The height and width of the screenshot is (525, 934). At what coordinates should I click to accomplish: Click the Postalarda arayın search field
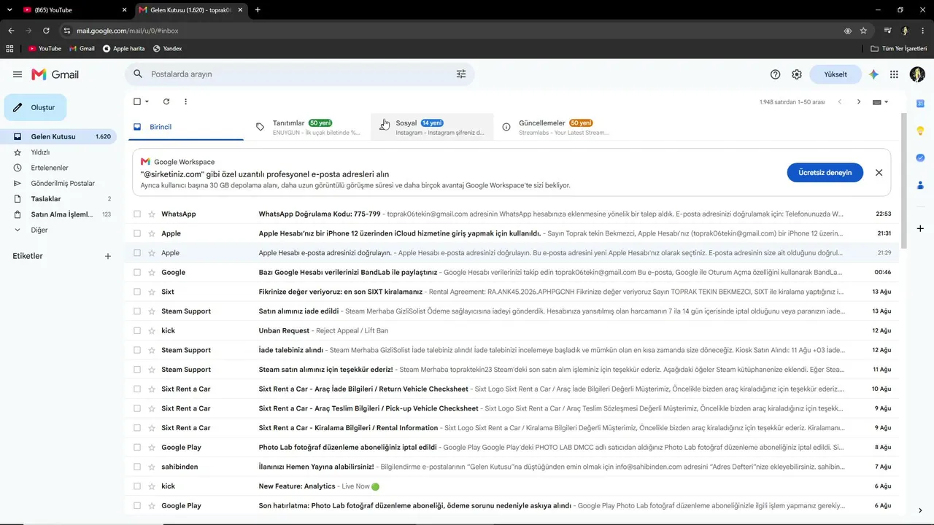pos(299,74)
